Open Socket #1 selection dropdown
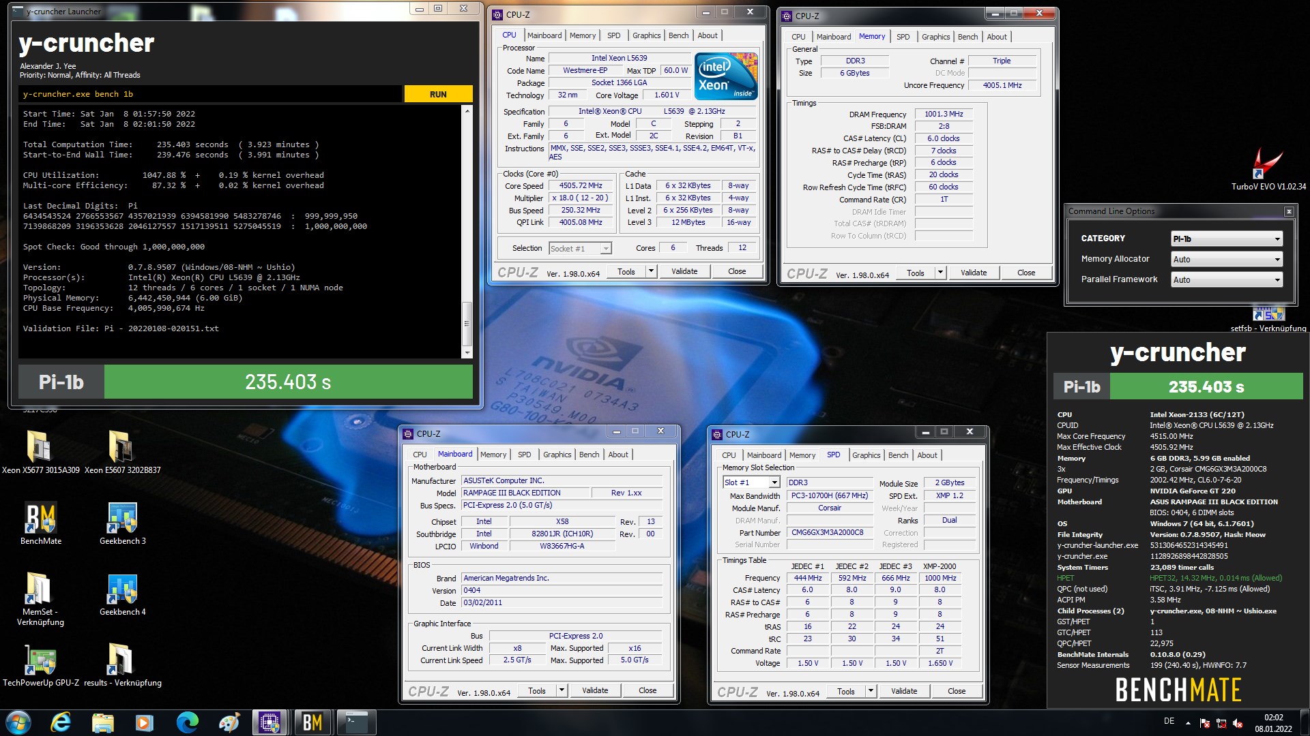 (x=580, y=249)
